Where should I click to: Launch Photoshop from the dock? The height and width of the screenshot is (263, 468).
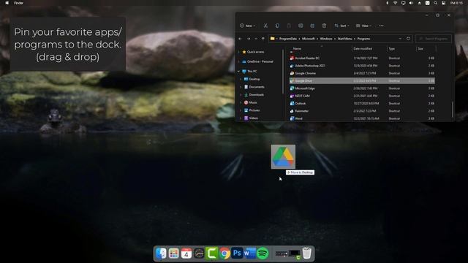pyautogui.click(x=237, y=254)
